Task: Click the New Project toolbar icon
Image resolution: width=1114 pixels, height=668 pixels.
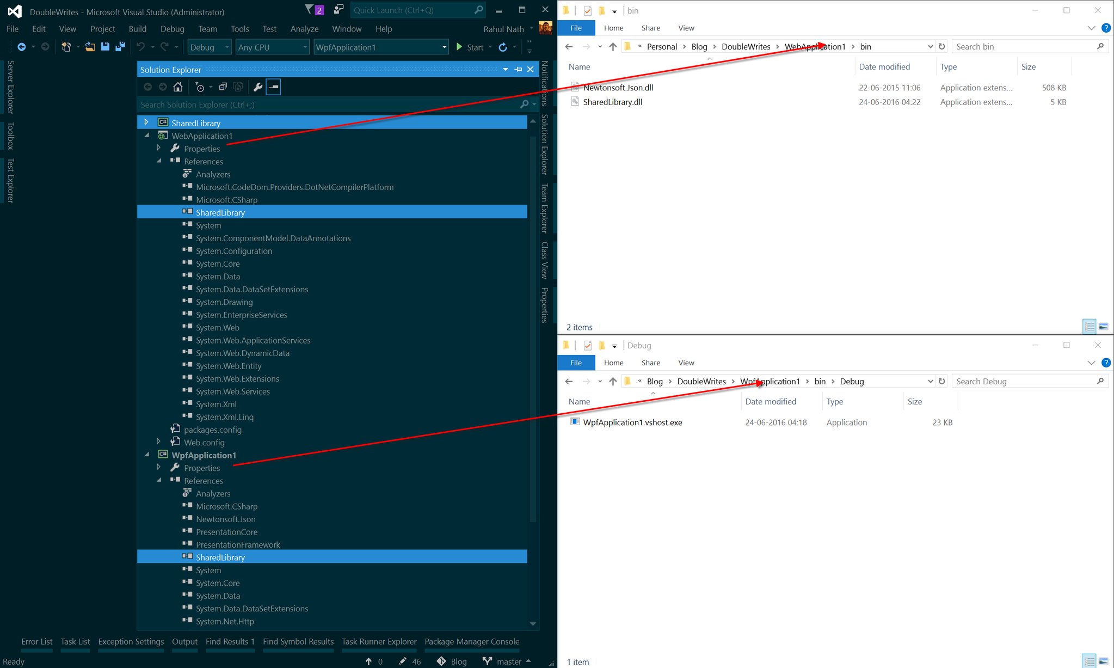Action: tap(66, 47)
